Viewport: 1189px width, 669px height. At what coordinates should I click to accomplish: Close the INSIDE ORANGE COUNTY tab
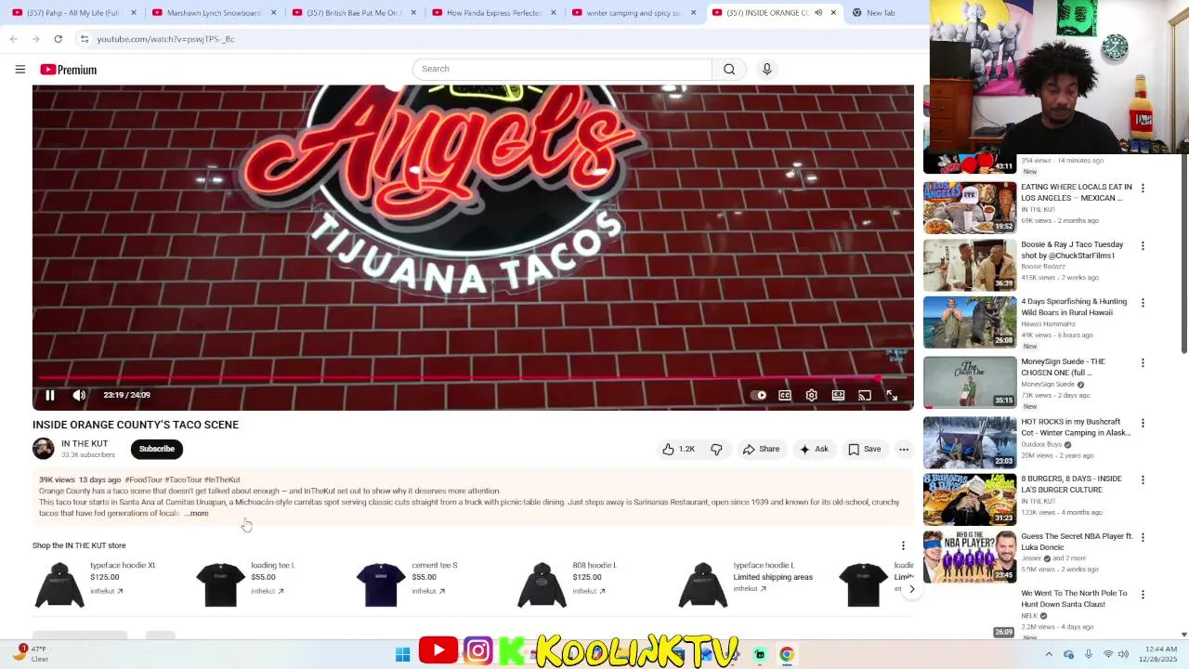tap(833, 12)
